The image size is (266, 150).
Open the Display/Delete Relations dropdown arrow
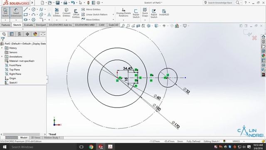tap(123, 20)
